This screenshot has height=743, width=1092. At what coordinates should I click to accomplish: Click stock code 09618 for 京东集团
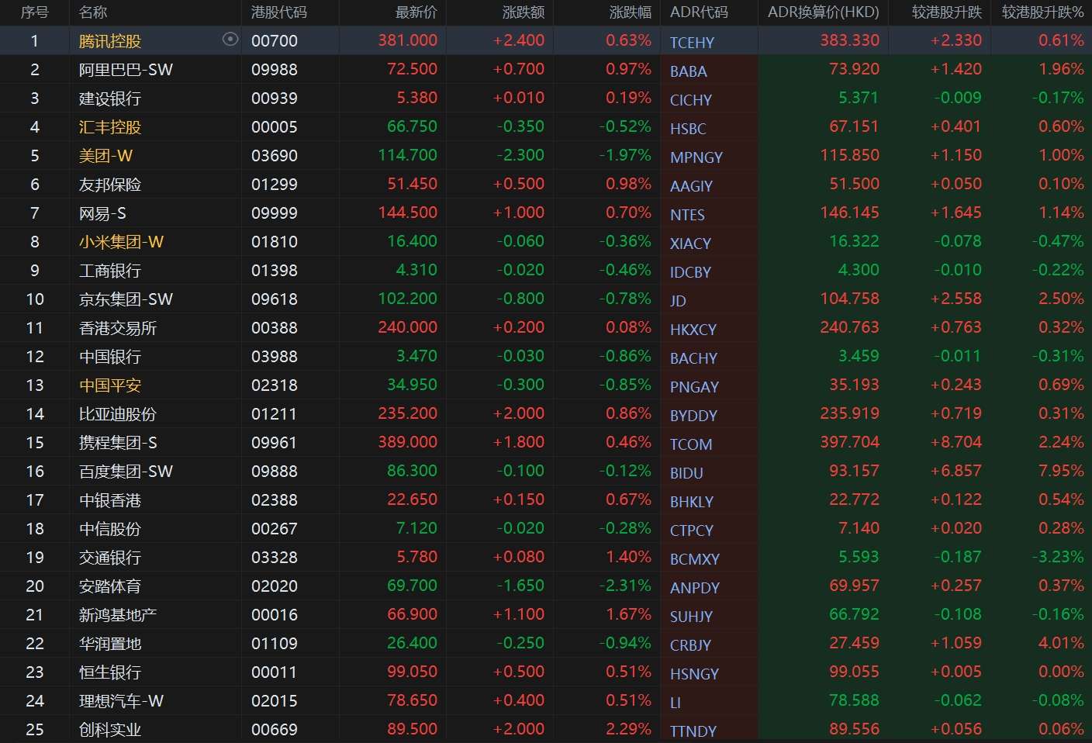(274, 299)
